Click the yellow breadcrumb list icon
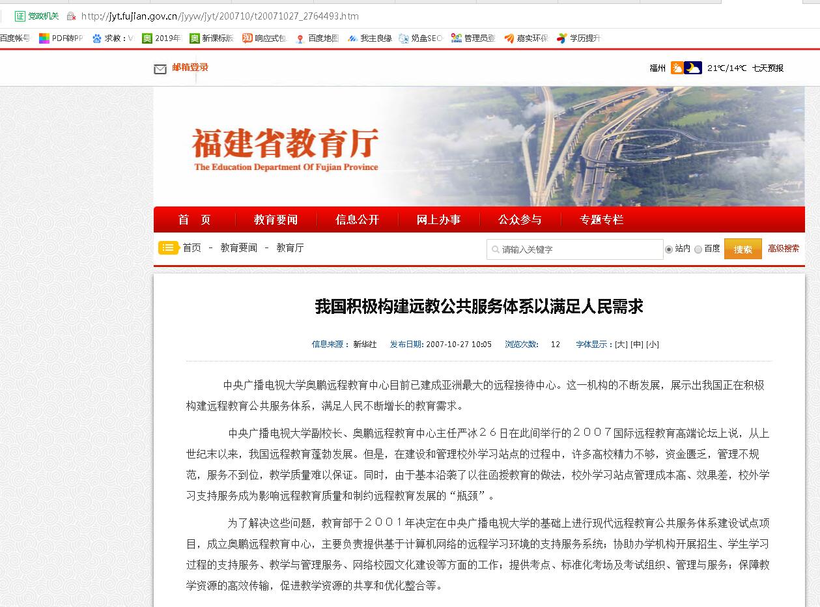 tap(168, 247)
